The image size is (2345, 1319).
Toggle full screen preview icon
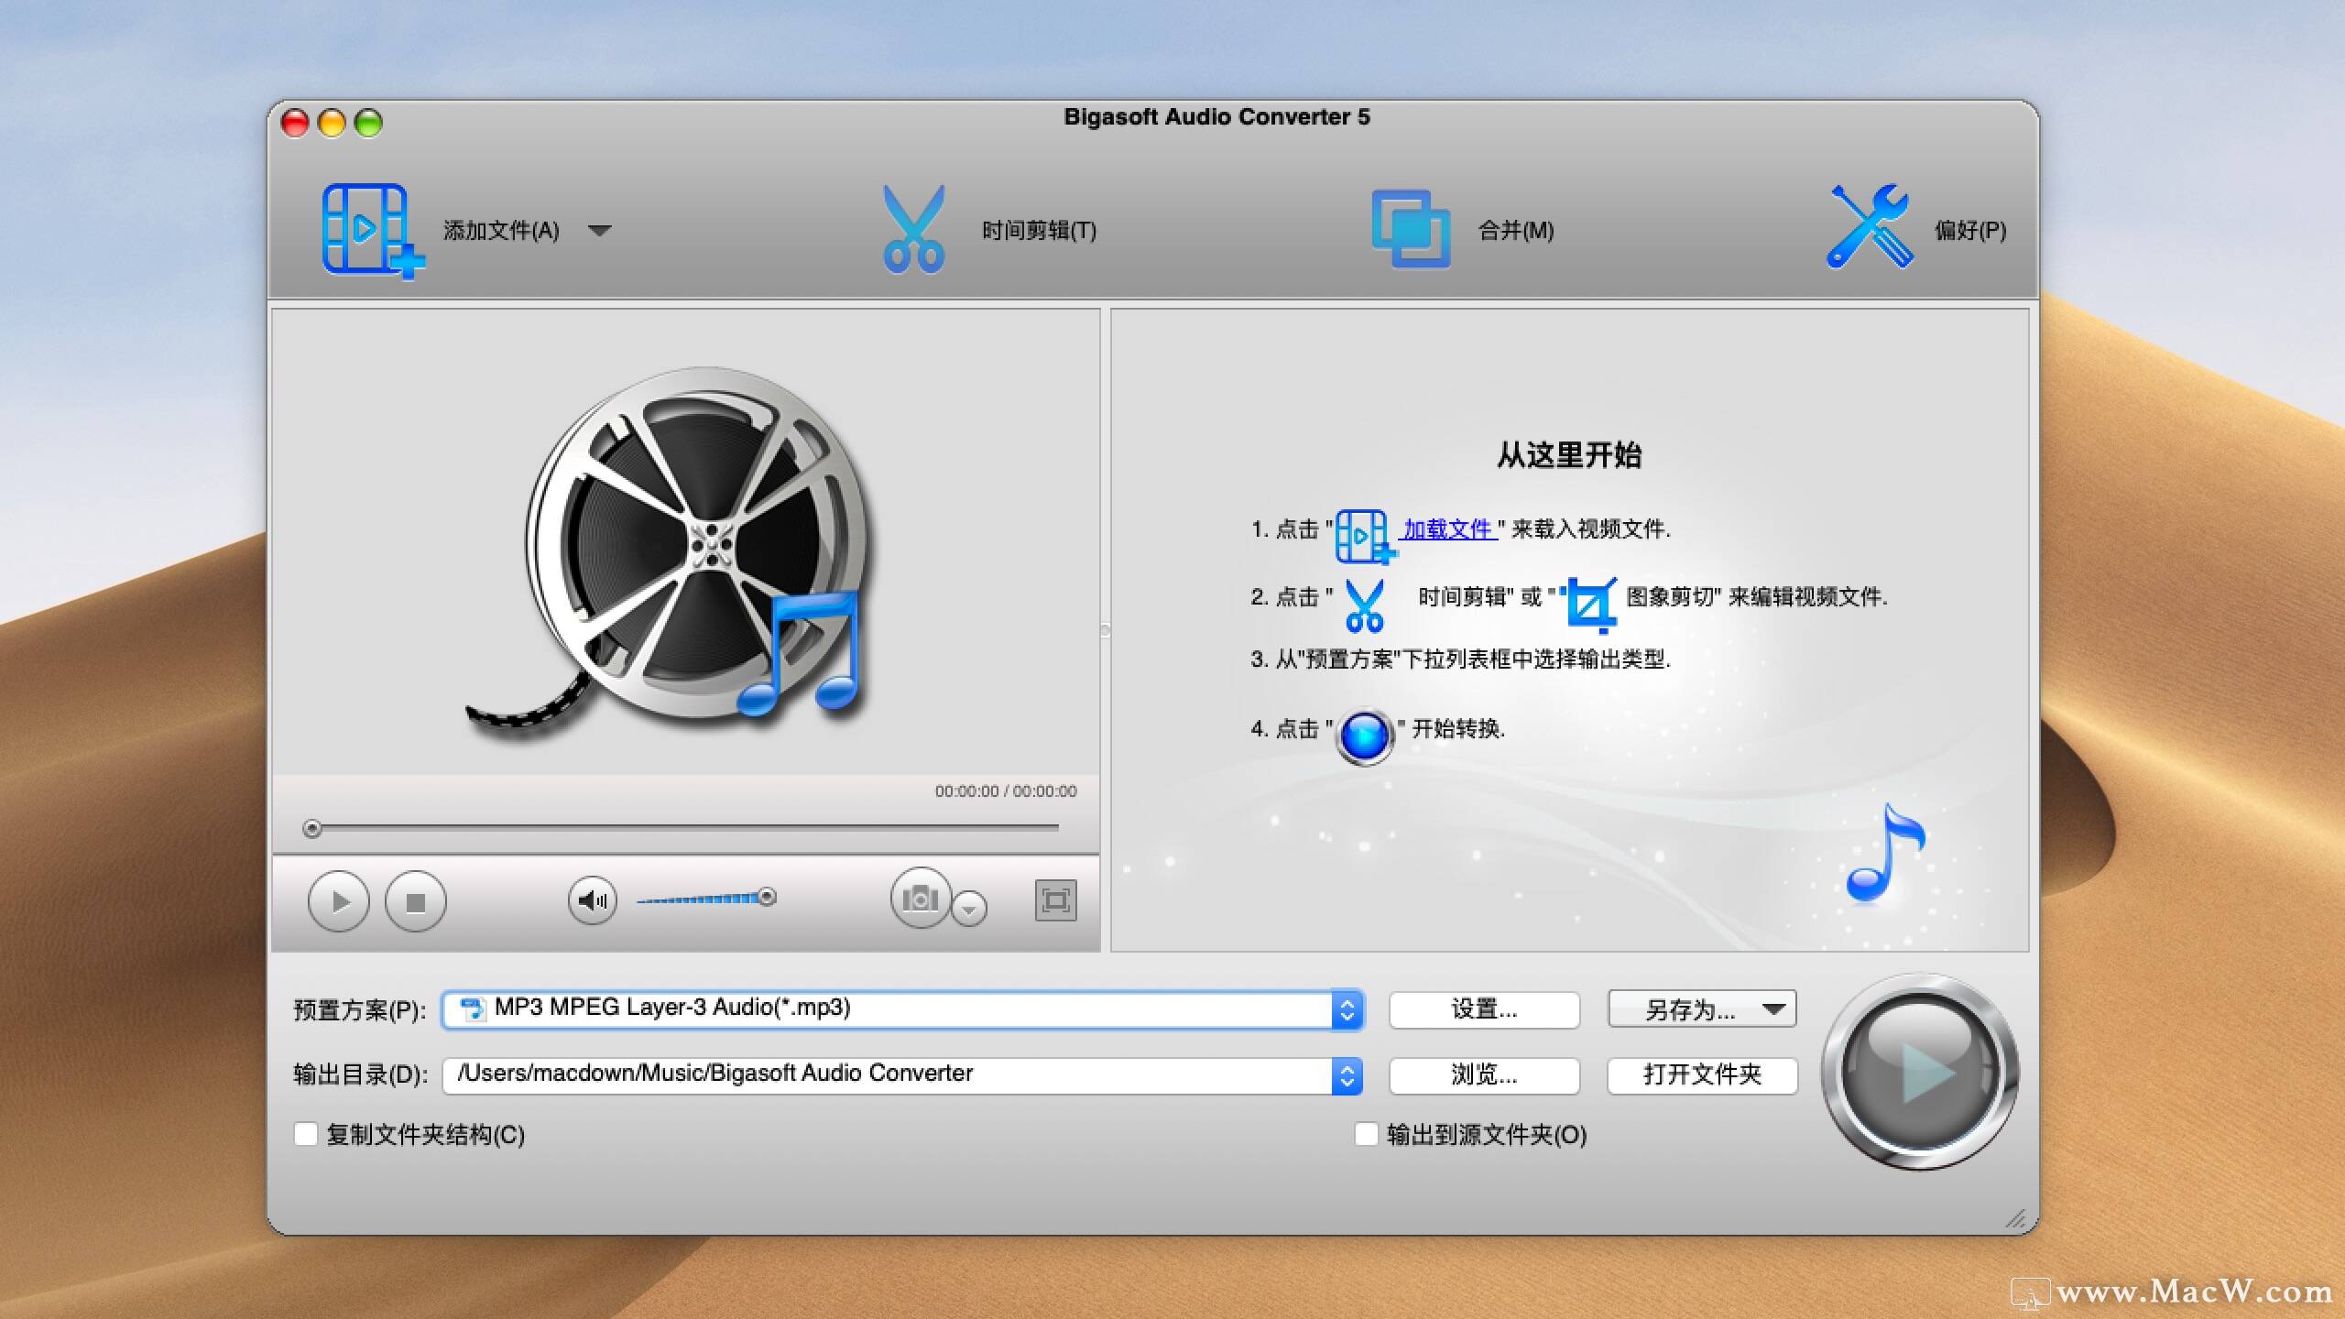point(1055,900)
